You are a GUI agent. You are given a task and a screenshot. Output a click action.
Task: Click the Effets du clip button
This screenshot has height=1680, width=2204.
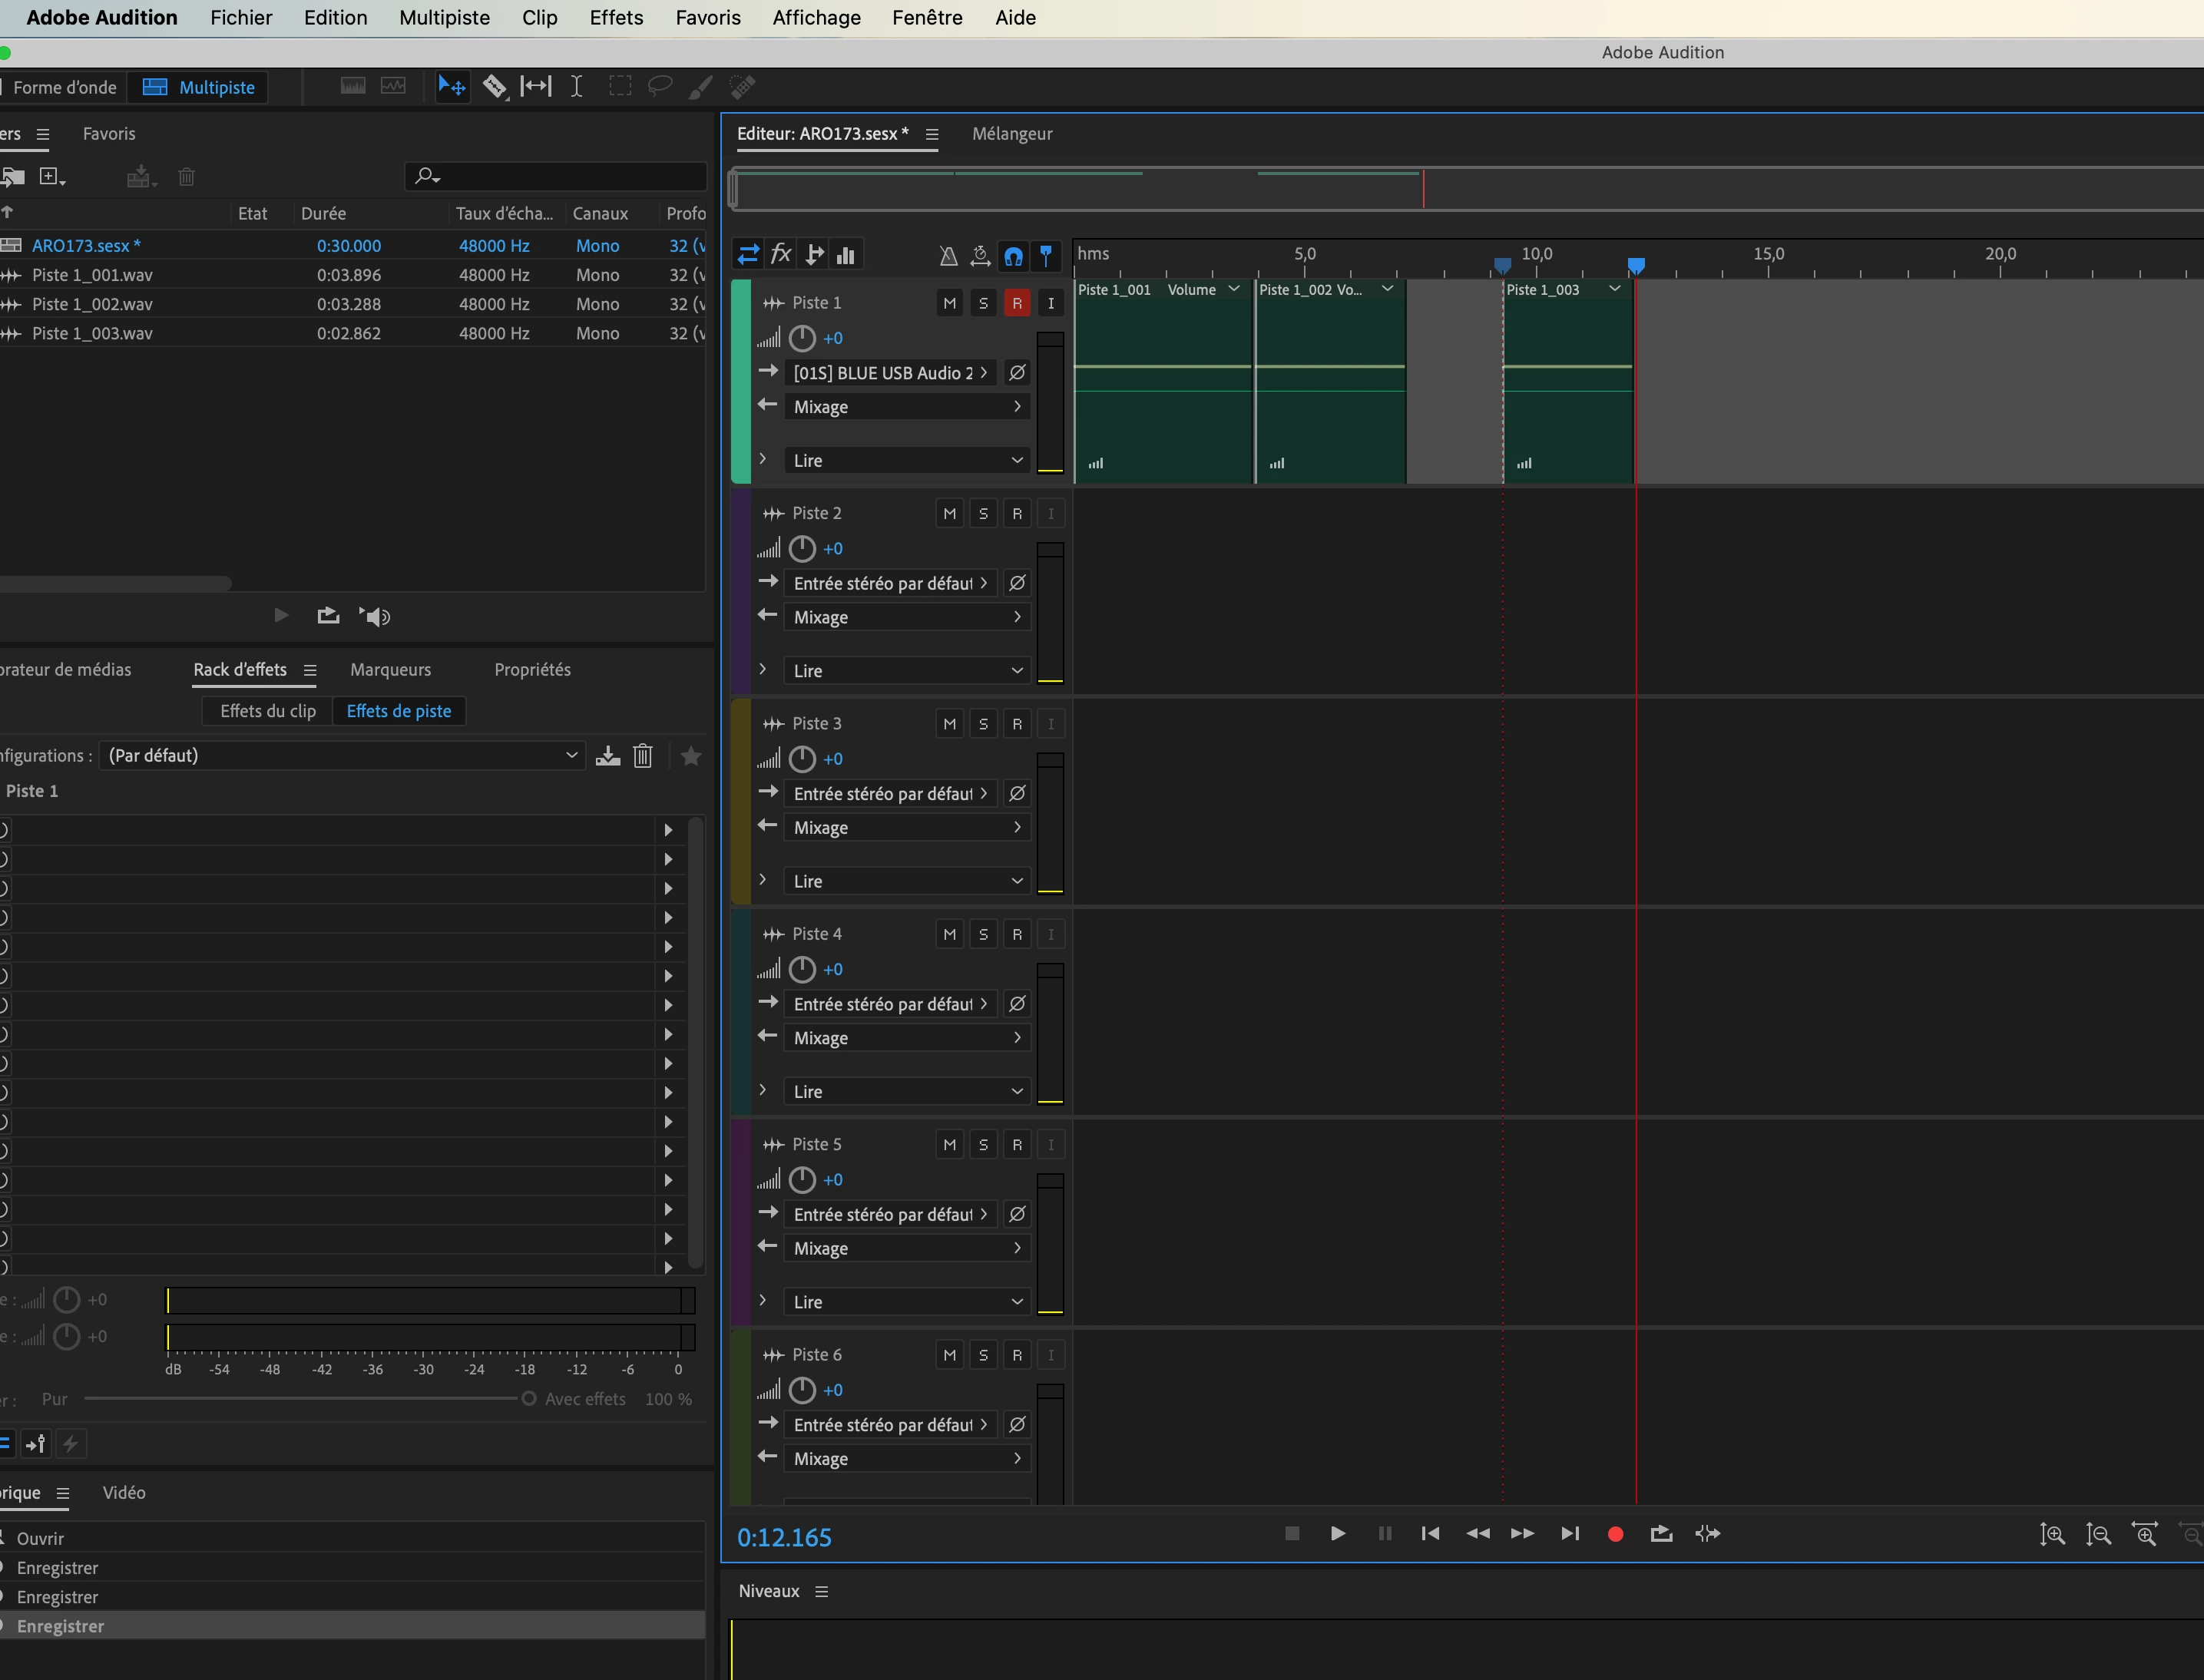[268, 711]
